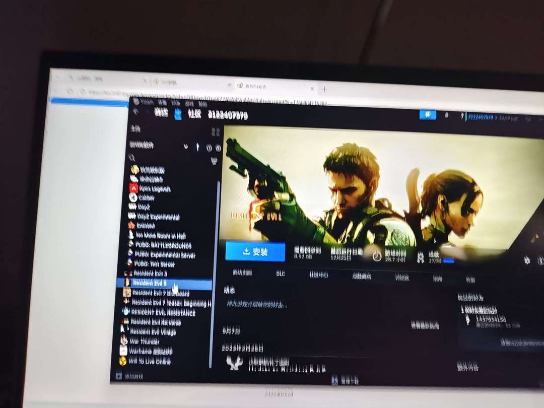Click the achievements progress bar

click(x=448, y=260)
